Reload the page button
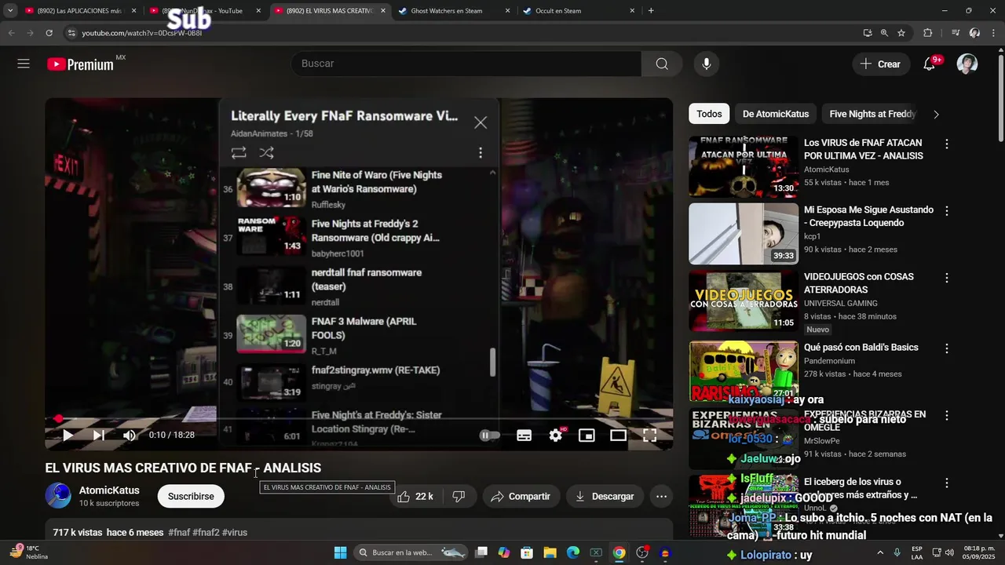This screenshot has width=1005, height=565. (x=49, y=33)
